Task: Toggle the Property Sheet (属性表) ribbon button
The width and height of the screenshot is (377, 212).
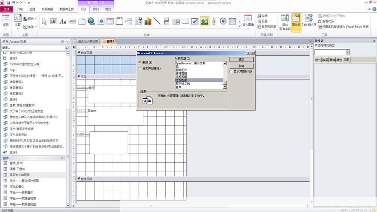Action: [296, 22]
